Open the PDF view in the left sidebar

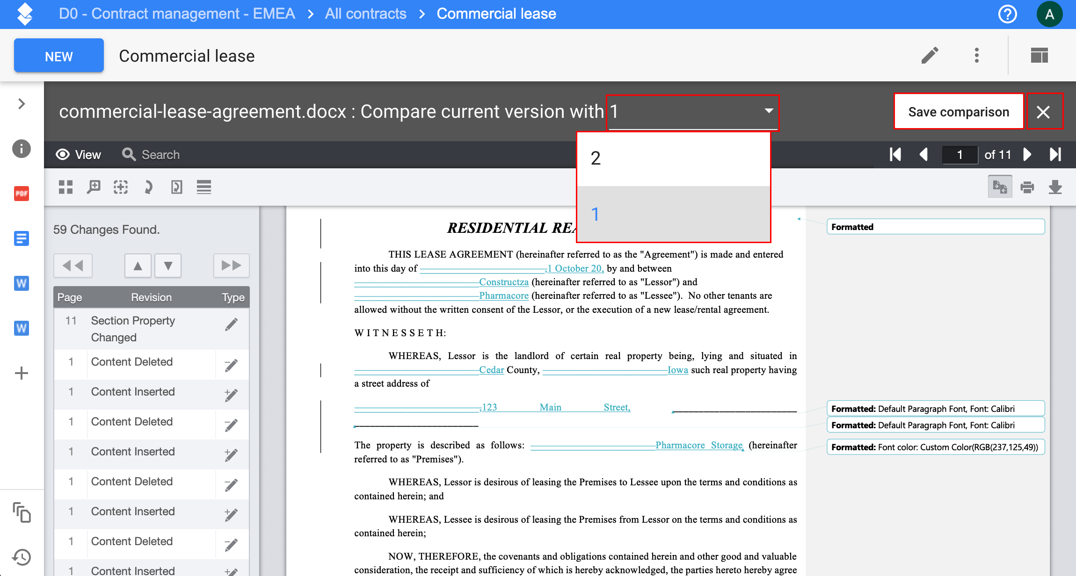(21, 193)
